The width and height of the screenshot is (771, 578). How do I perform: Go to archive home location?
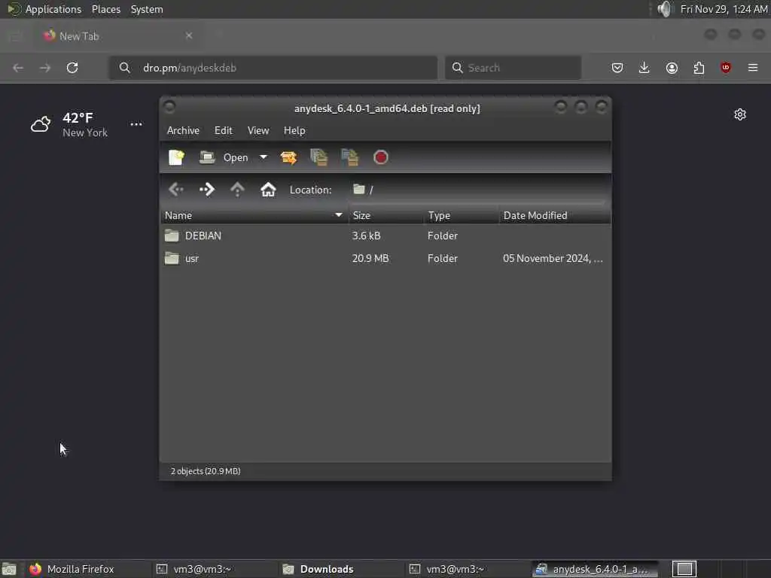click(268, 189)
